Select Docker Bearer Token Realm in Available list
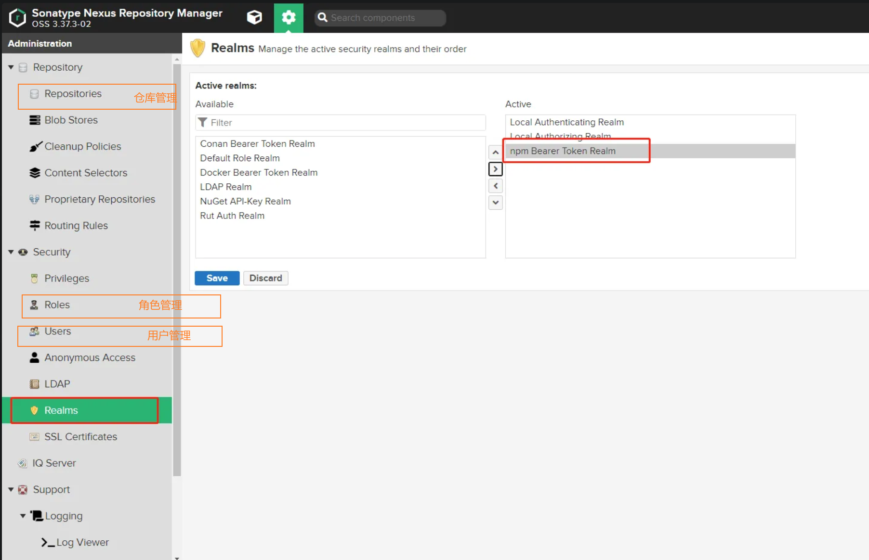 point(259,173)
